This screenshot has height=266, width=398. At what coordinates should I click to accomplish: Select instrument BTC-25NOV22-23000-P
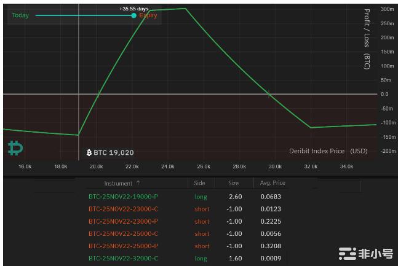point(123,221)
